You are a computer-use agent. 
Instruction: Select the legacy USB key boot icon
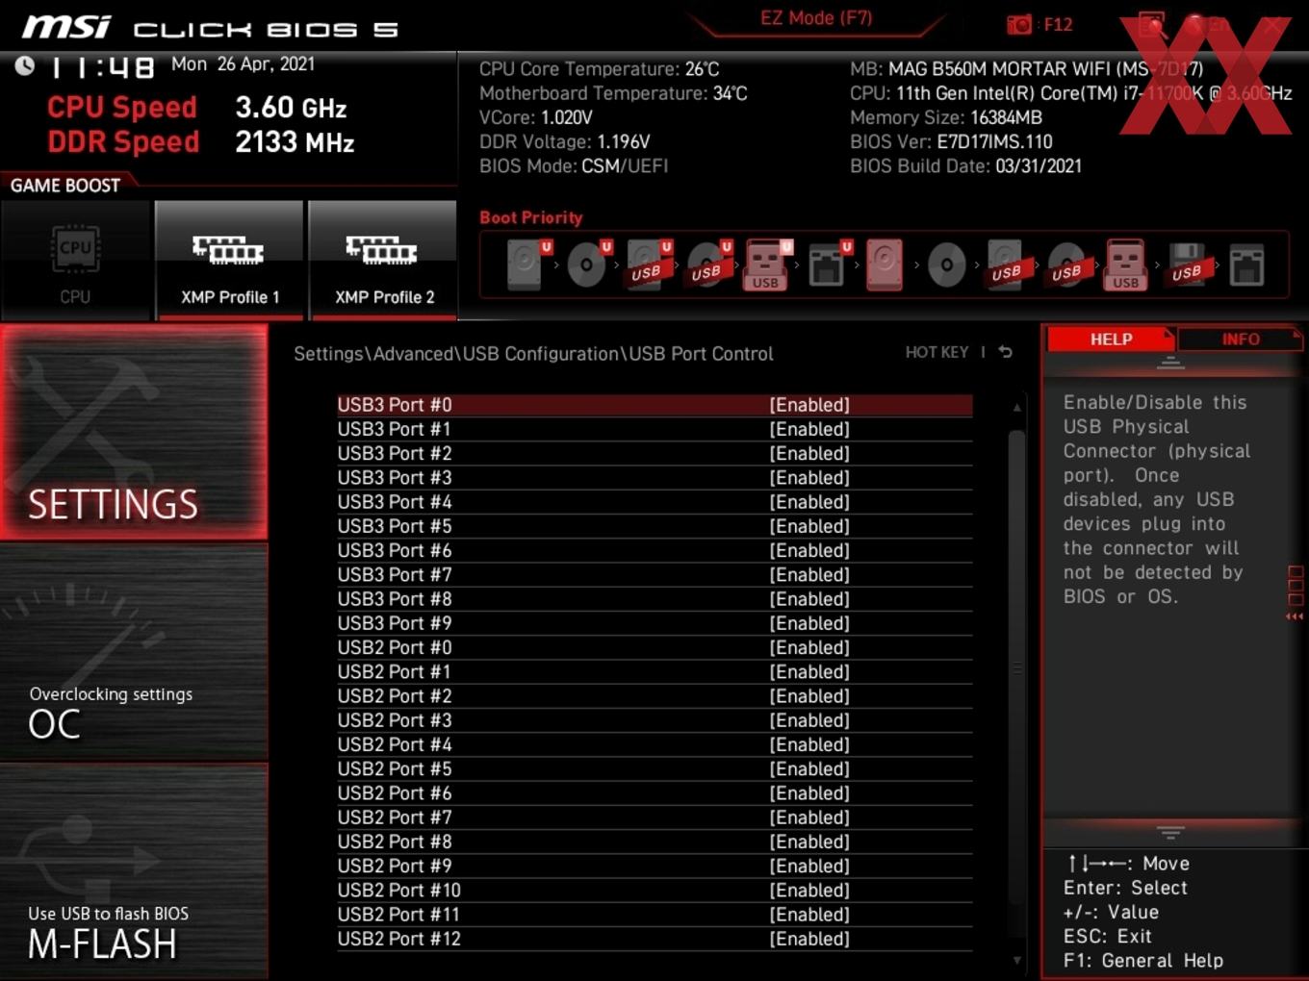pos(1125,264)
